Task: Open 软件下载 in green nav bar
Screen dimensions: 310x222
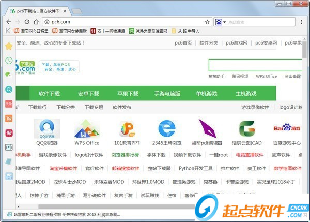Action: [x=49, y=93]
